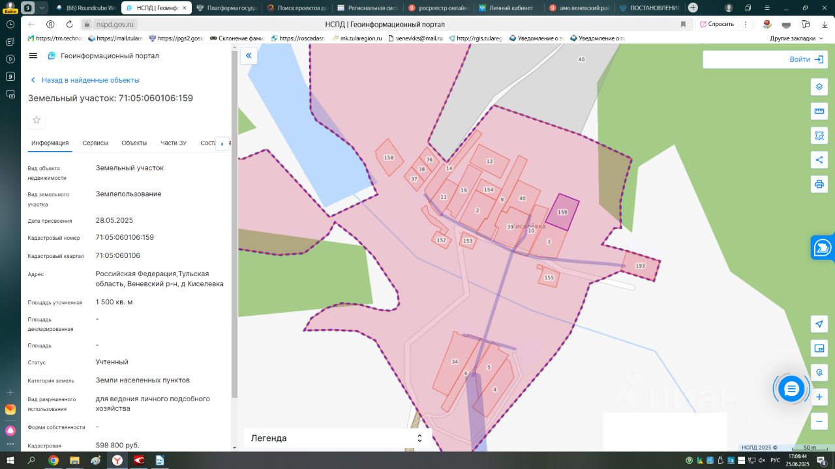Switch to the Сервисы tab

click(x=95, y=143)
